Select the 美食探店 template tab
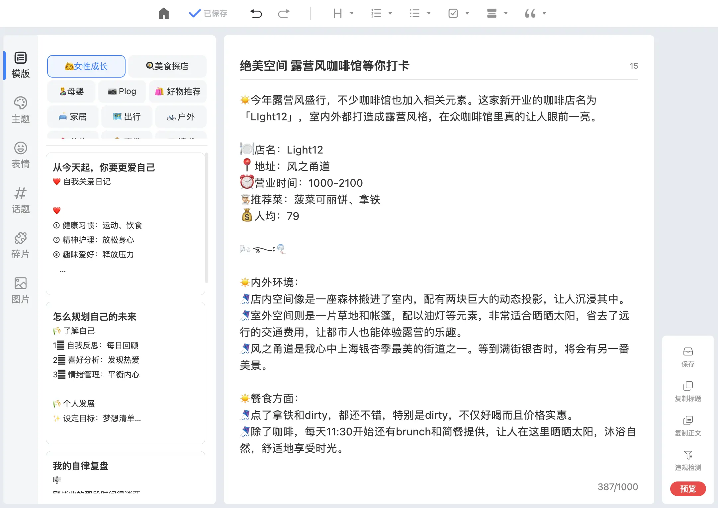This screenshot has height=508, width=718. tap(167, 66)
